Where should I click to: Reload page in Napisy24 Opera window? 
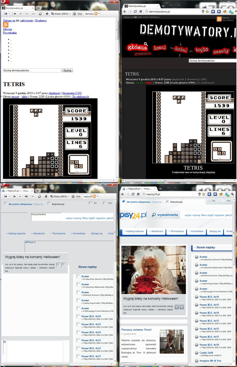click(x=39, y=197)
